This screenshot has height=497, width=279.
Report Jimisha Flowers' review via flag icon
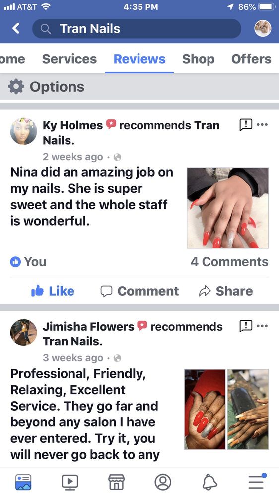246,326
